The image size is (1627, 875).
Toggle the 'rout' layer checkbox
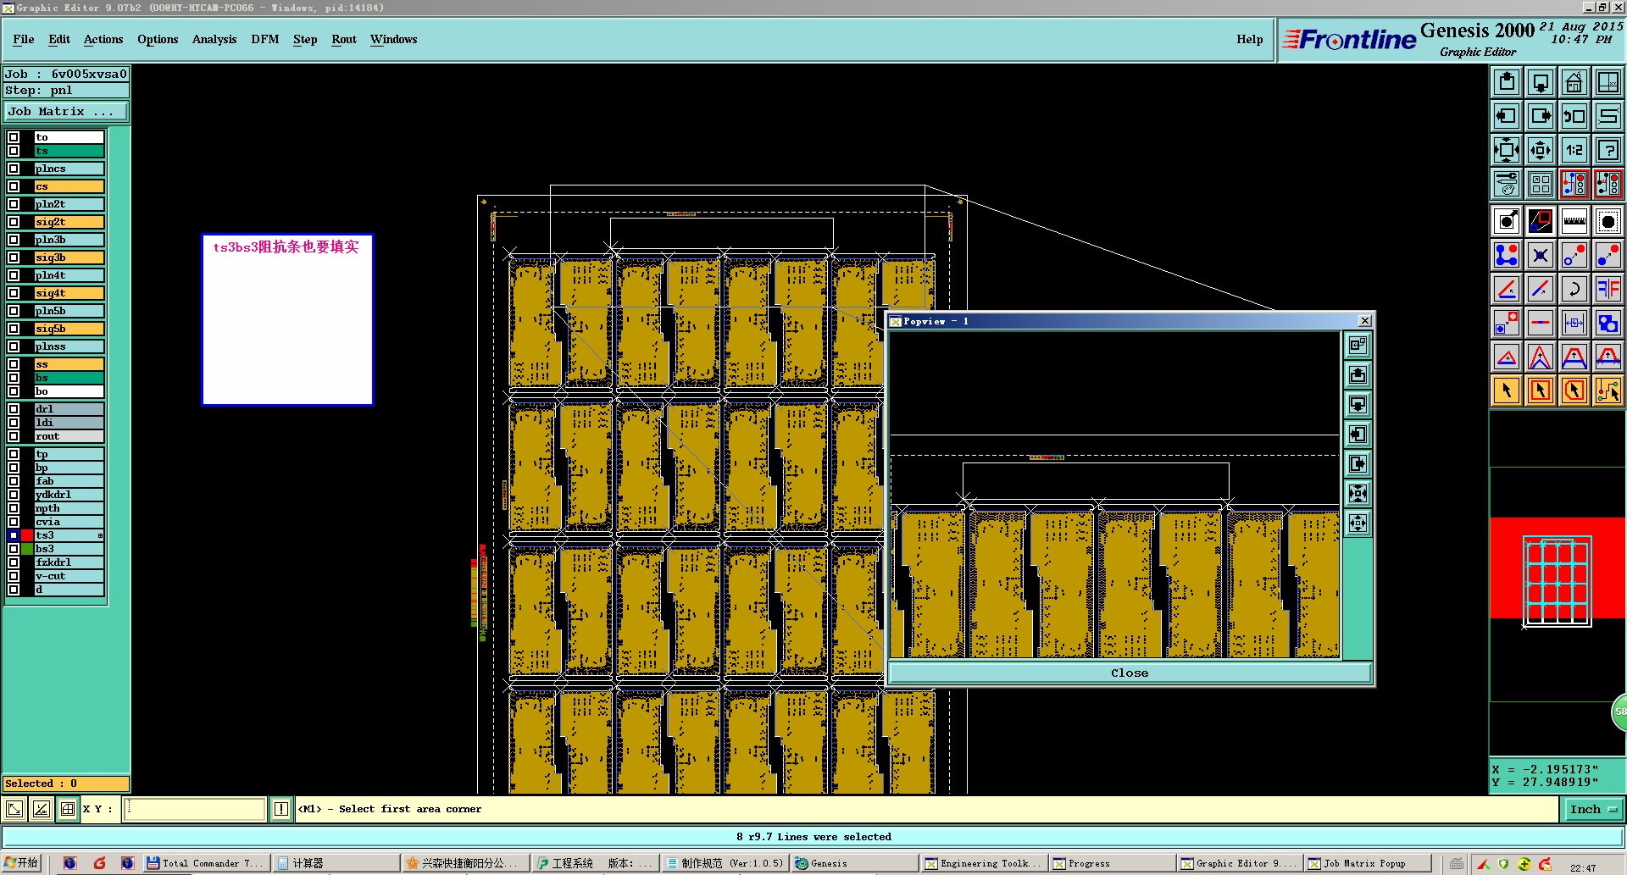pos(14,436)
